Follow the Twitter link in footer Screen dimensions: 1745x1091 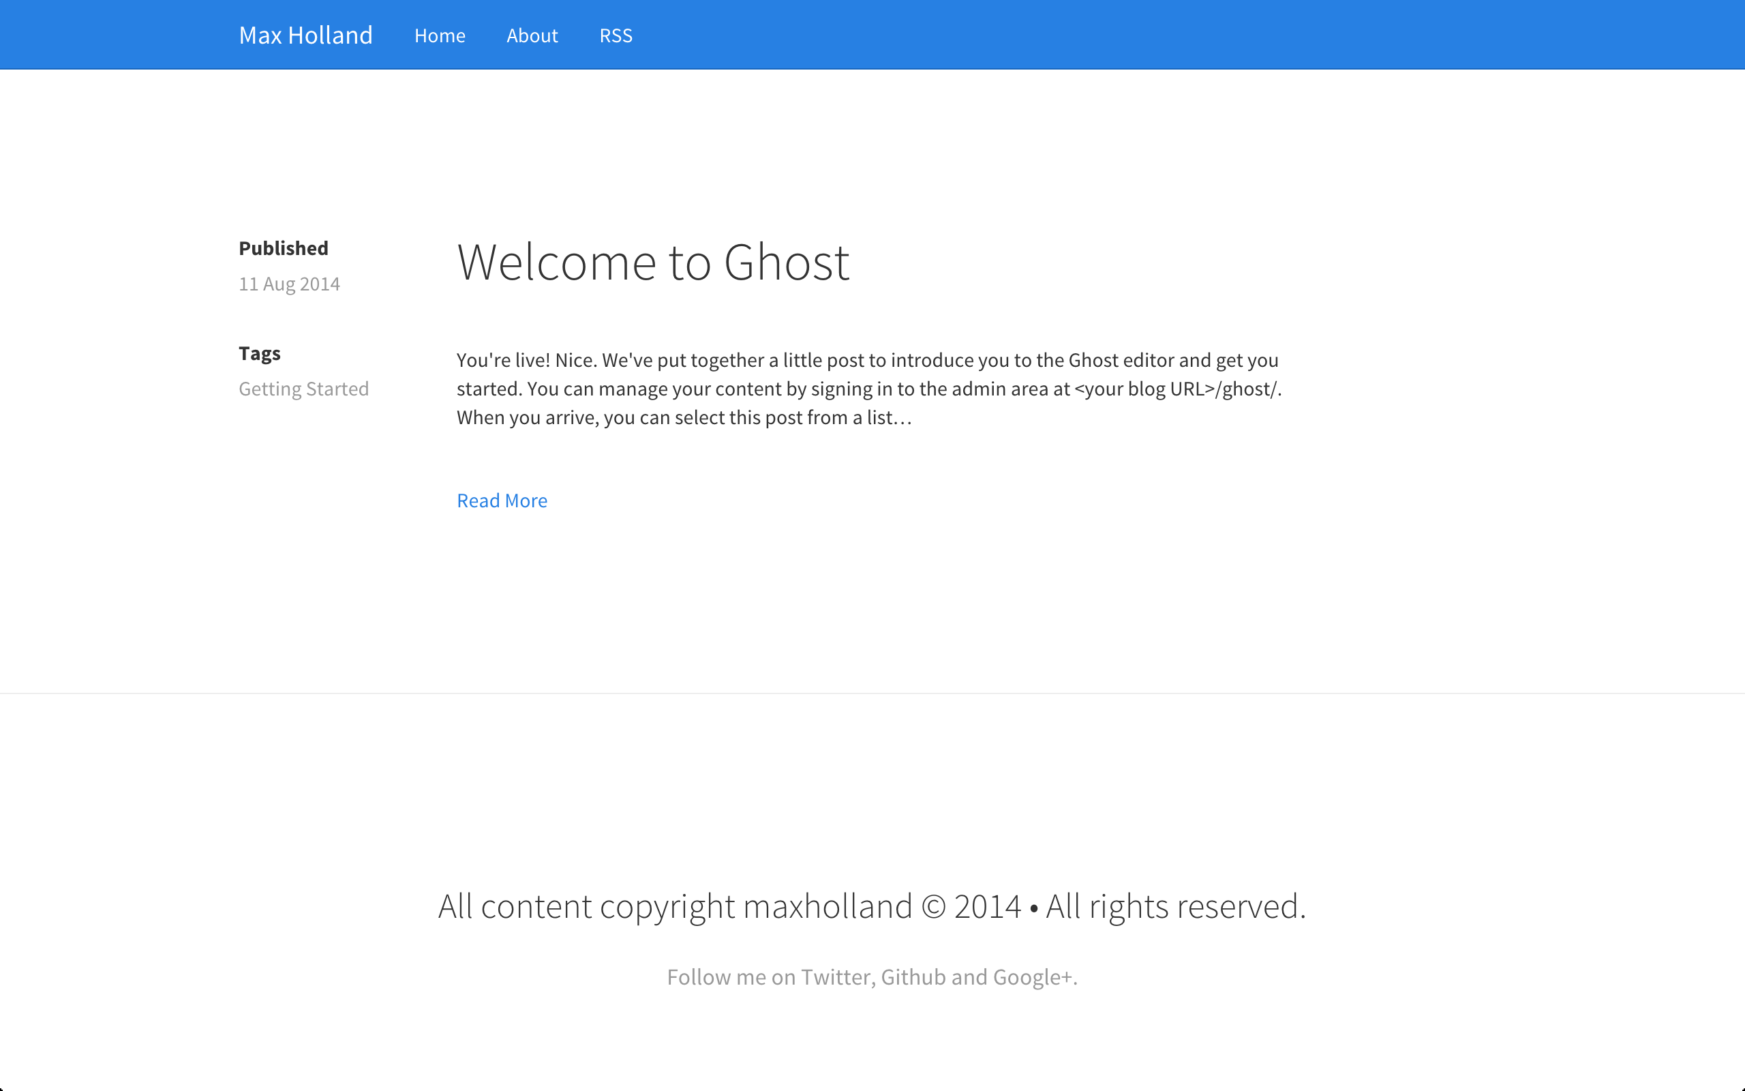(x=836, y=977)
